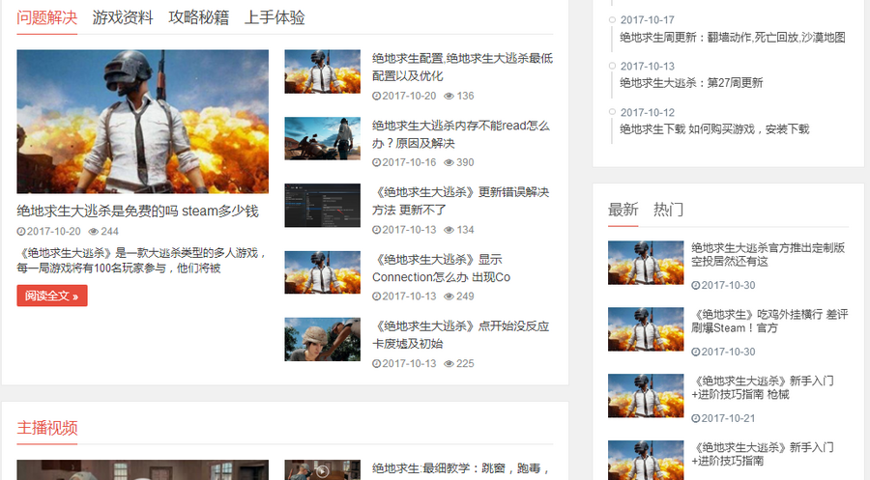Click the date text 2017-10-13 in timeline
Screen dimensions: 870x480
[x=648, y=66]
